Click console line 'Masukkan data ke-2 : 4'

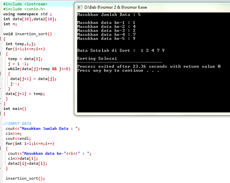pos(106,27)
